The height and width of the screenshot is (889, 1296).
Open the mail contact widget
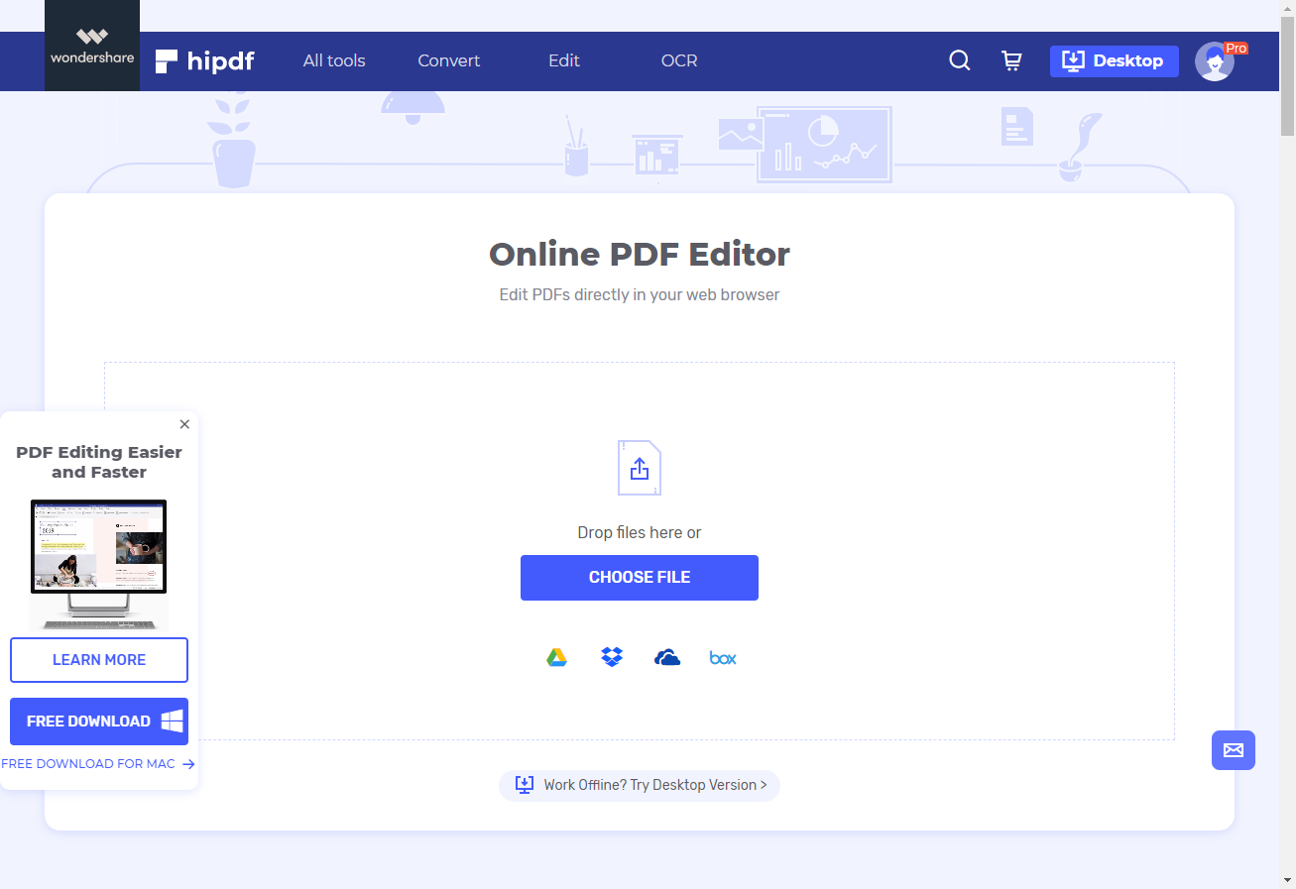(x=1234, y=750)
